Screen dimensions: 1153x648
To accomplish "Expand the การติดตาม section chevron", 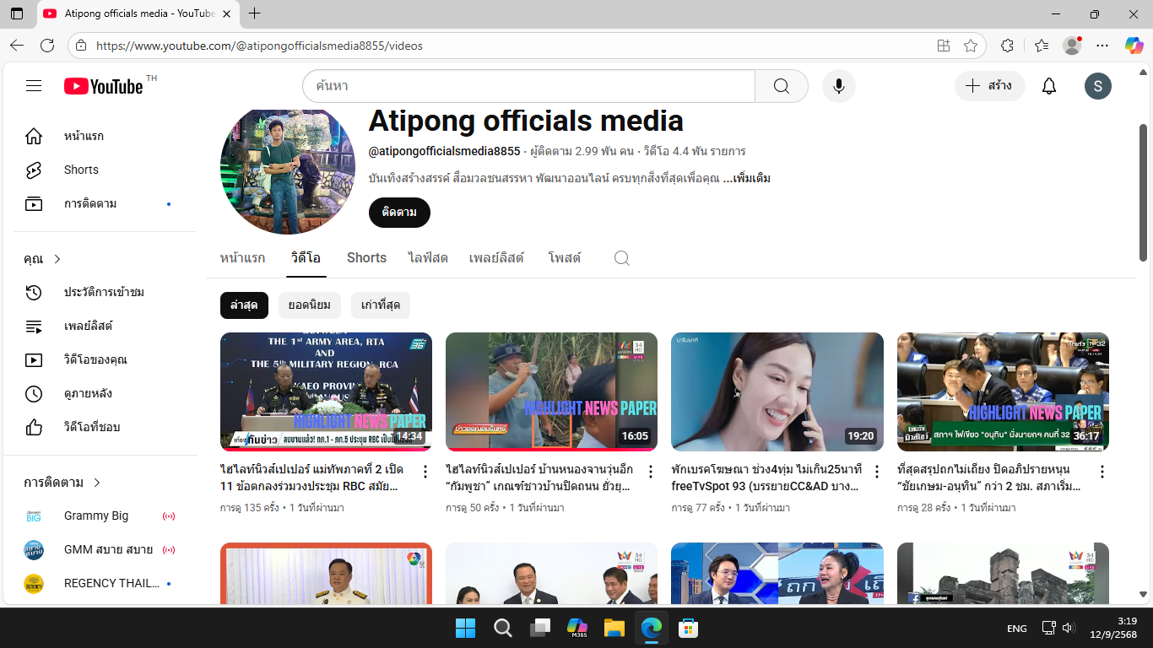I will tap(96, 483).
